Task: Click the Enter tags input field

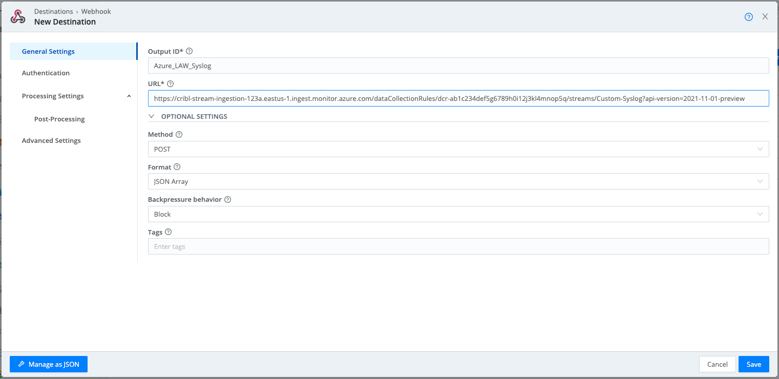Action: (x=458, y=246)
